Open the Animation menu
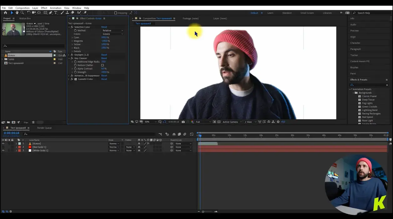 click(56, 8)
